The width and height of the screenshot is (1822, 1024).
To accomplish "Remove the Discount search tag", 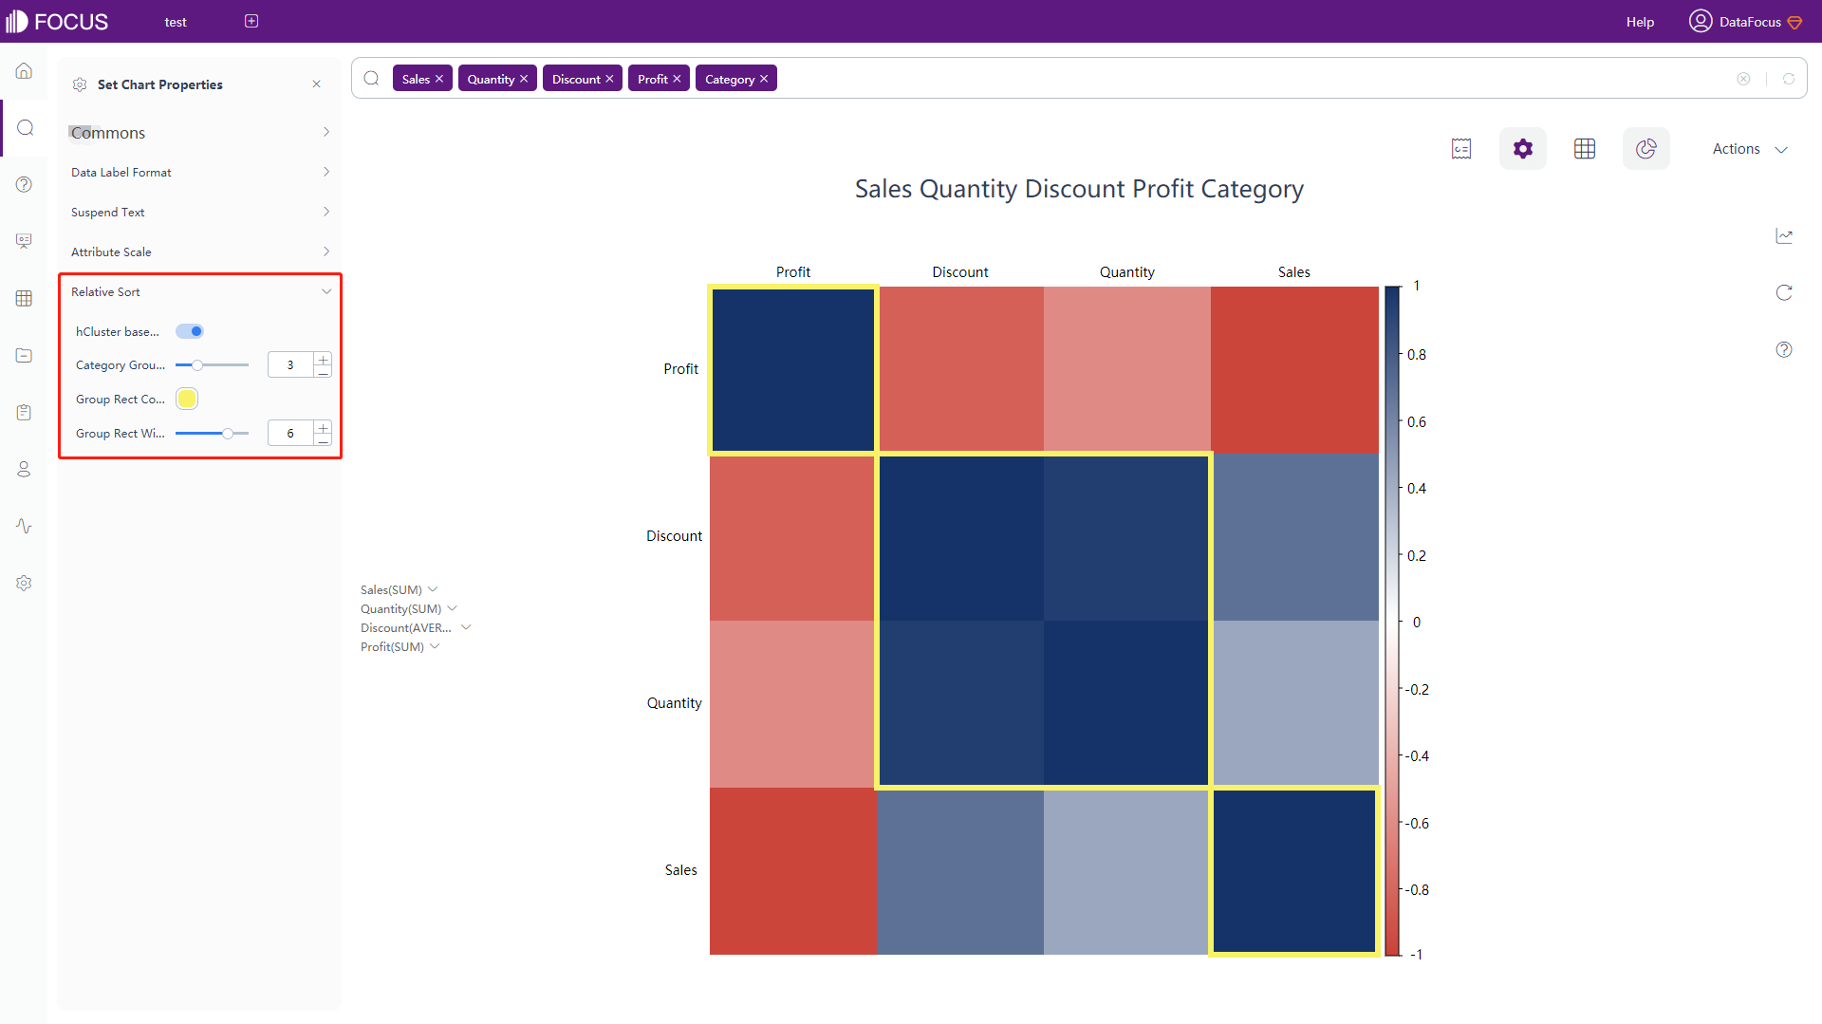I will click(609, 79).
